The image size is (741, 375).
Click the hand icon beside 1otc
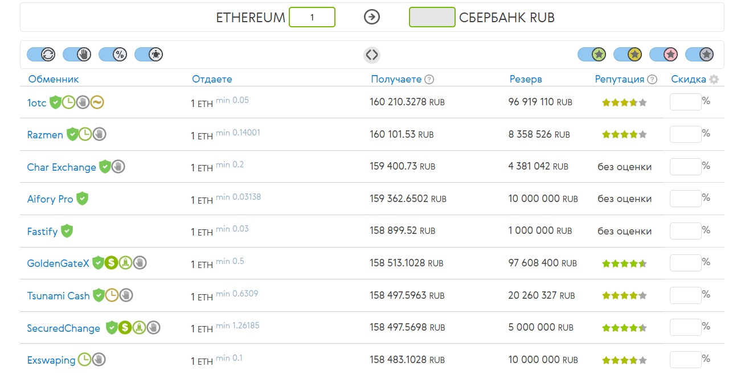pos(83,102)
